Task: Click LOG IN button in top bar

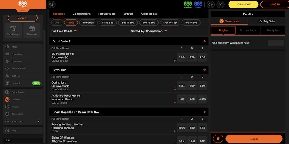Action: coord(275,5)
